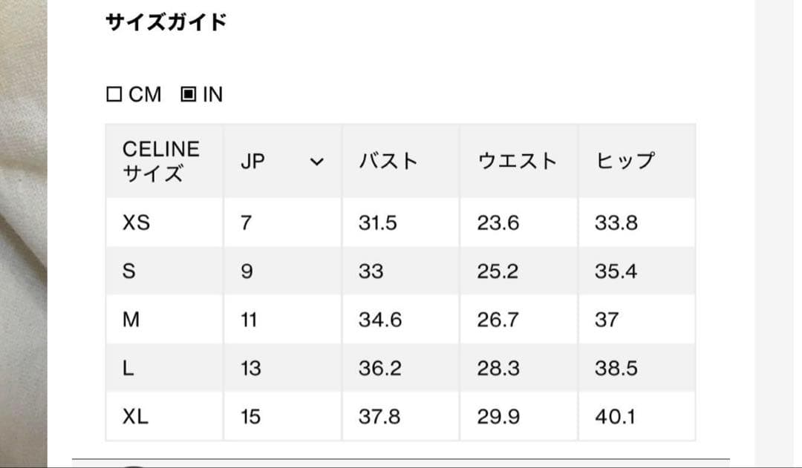Select the L size row label

128,369
